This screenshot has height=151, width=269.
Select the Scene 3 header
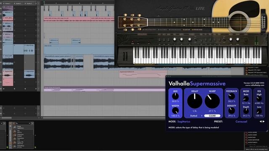pos(29,3)
